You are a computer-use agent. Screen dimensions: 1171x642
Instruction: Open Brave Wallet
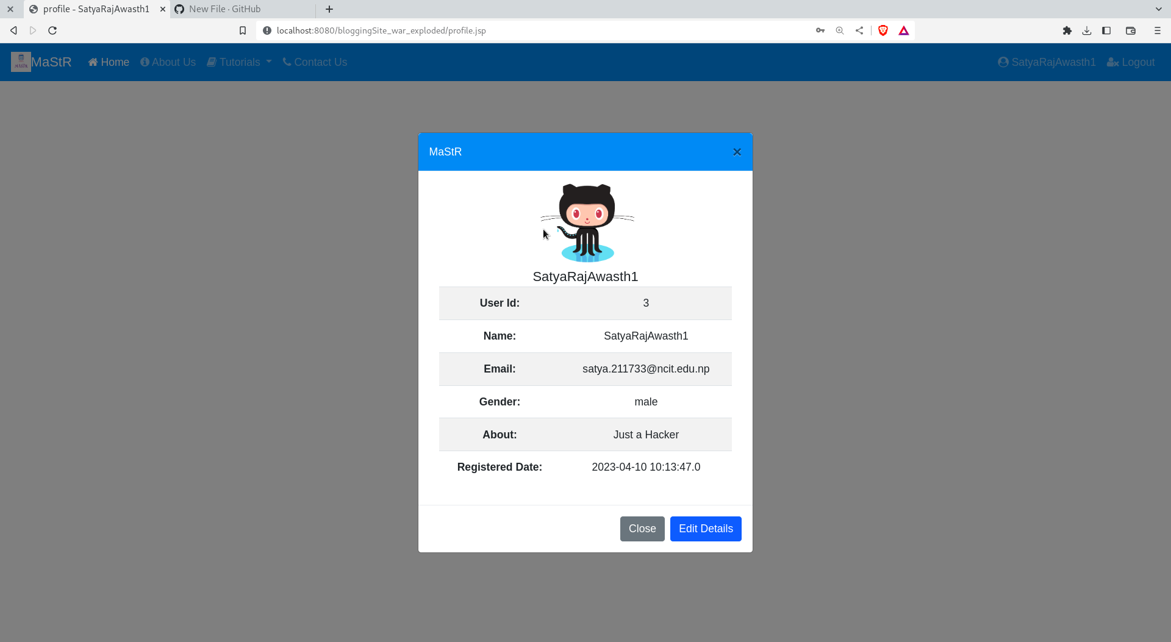[x=1131, y=30]
